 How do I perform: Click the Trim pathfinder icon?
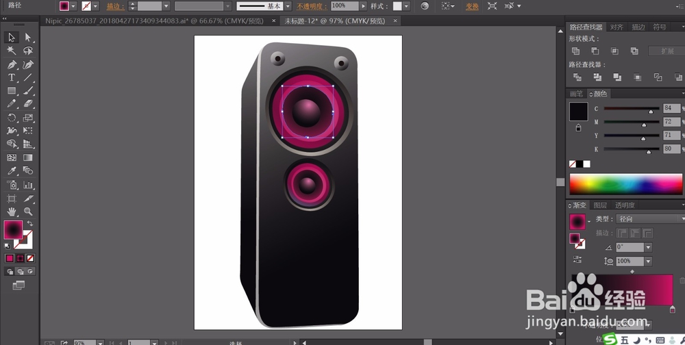[597, 77]
